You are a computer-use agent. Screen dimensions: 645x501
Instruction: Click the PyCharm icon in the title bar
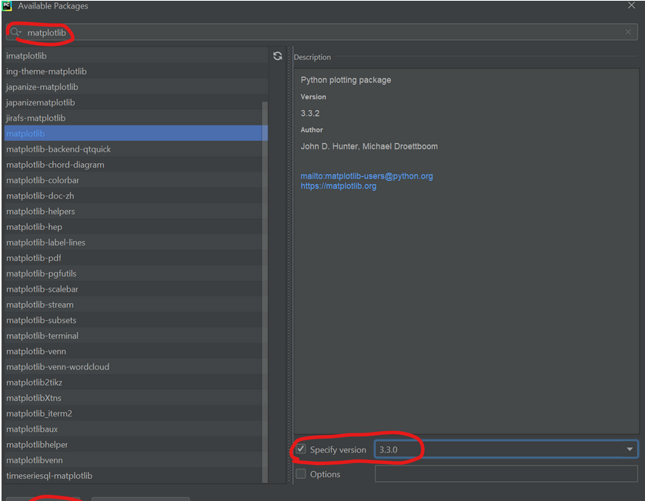point(7,5)
